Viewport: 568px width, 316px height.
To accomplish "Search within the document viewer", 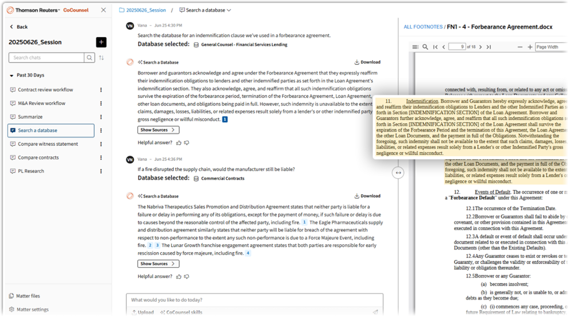I will point(425,47).
